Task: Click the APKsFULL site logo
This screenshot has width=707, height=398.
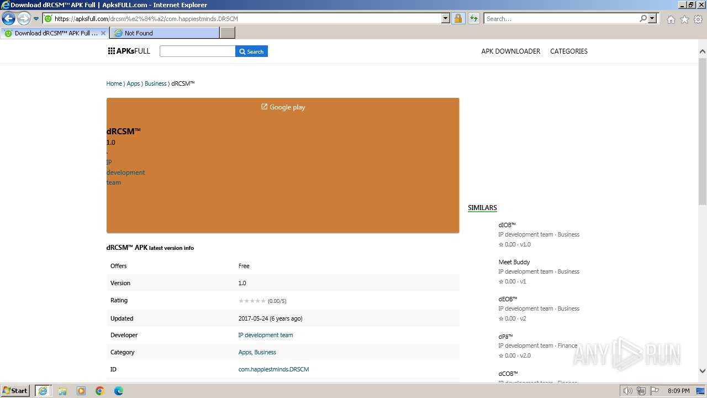Action: [129, 51]
